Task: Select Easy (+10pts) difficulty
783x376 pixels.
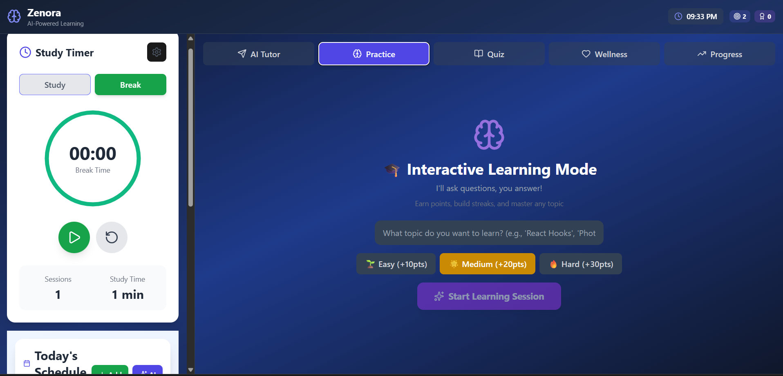Action: pos(396,264)
